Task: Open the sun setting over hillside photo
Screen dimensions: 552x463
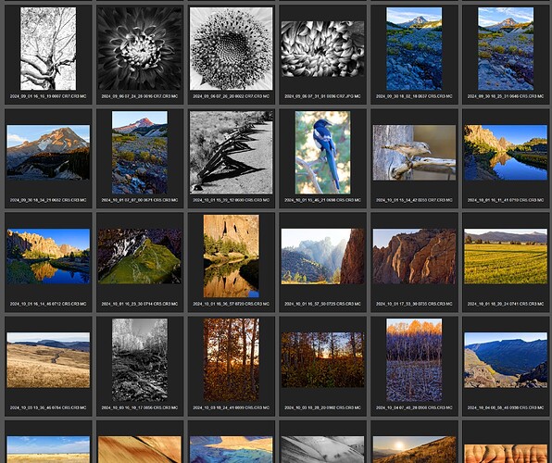Action: click(x=414, y=450)
